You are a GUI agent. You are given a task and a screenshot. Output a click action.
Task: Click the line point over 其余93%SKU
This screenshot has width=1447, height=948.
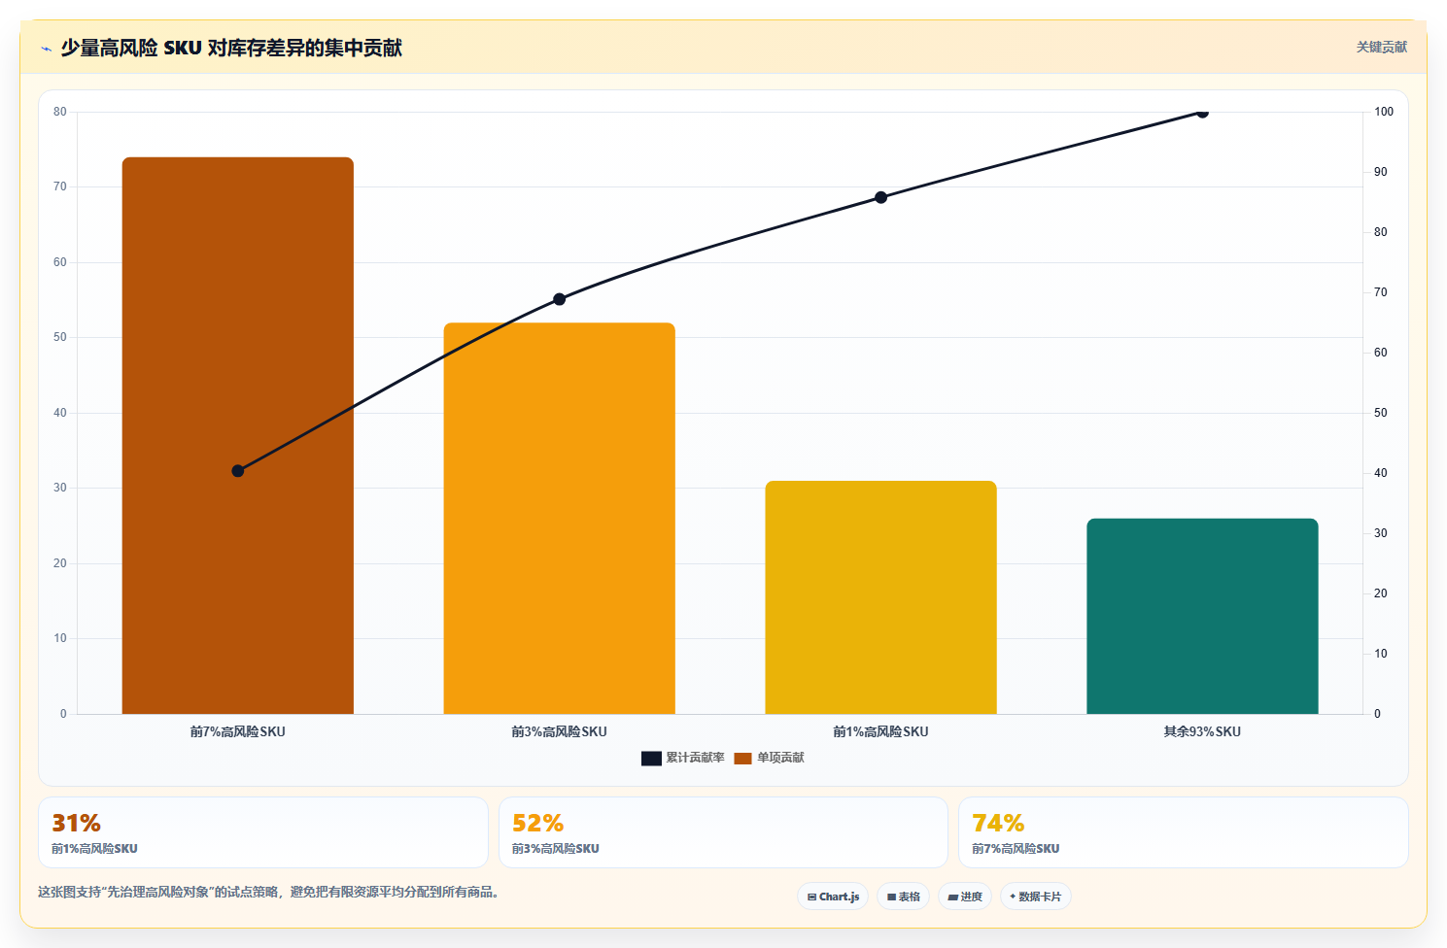tap(1202, 112)
